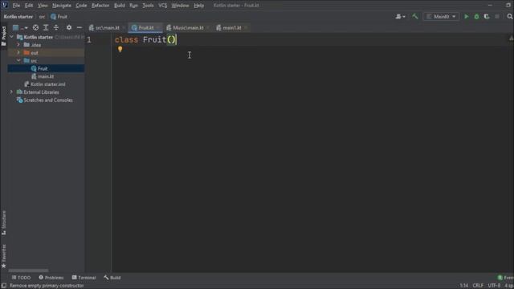Expand the out folder
This screenshot has width=514, height=289.
[x=18, y=53]
